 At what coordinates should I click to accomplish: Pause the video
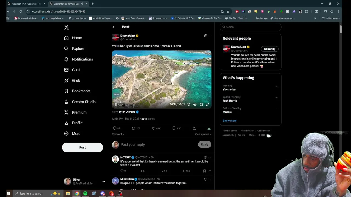116,105
